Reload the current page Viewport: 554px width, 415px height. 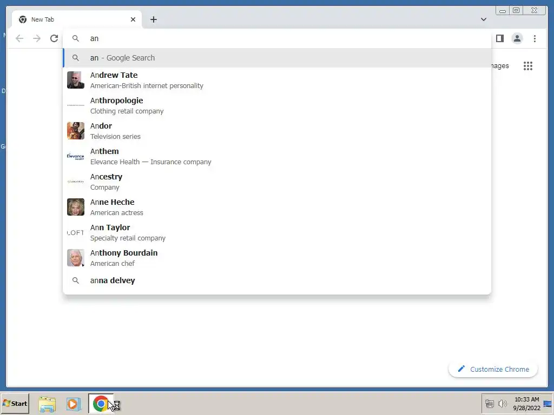tap(54, 38)
